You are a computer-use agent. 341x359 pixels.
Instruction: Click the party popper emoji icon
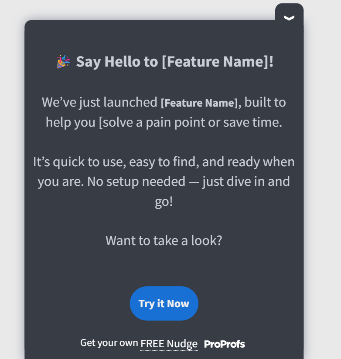coord(63,62)
